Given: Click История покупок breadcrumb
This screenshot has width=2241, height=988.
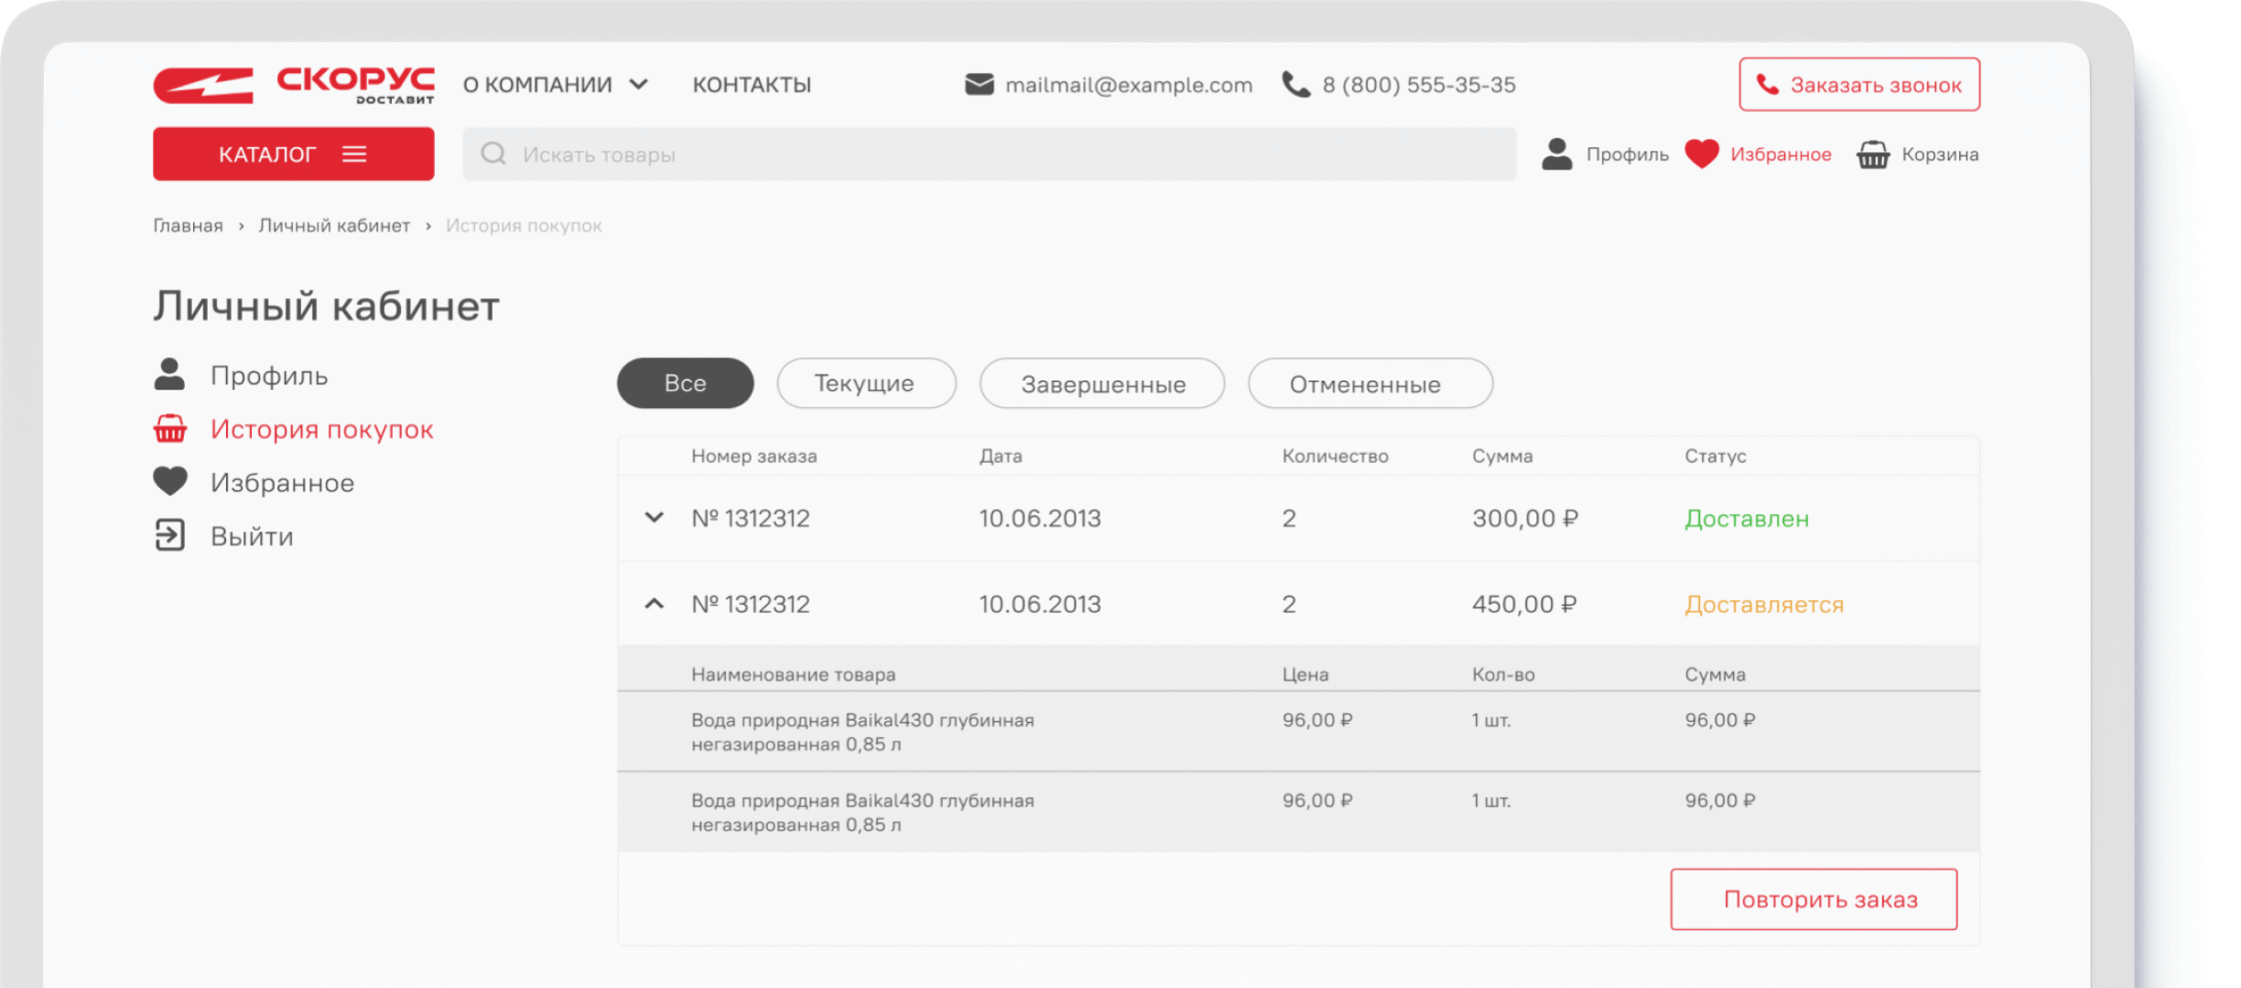Looking at the screenshot, I should coord(524,226).
